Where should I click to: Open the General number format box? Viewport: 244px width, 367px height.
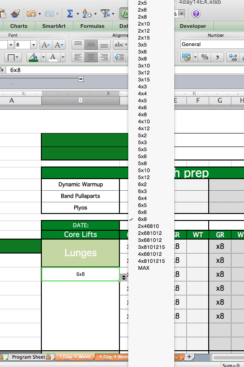pos(212,44)
